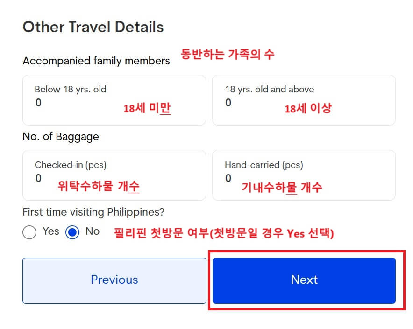413x329 pixels.
Task: Change first-time visitor answer to Yes
Action: 29,232
